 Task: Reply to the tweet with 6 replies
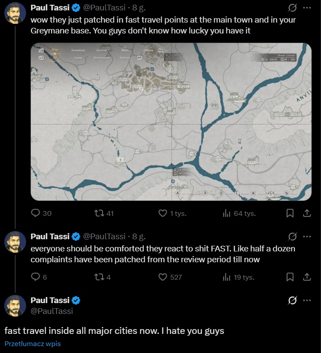pyautogui.click(x=36, y=277)
